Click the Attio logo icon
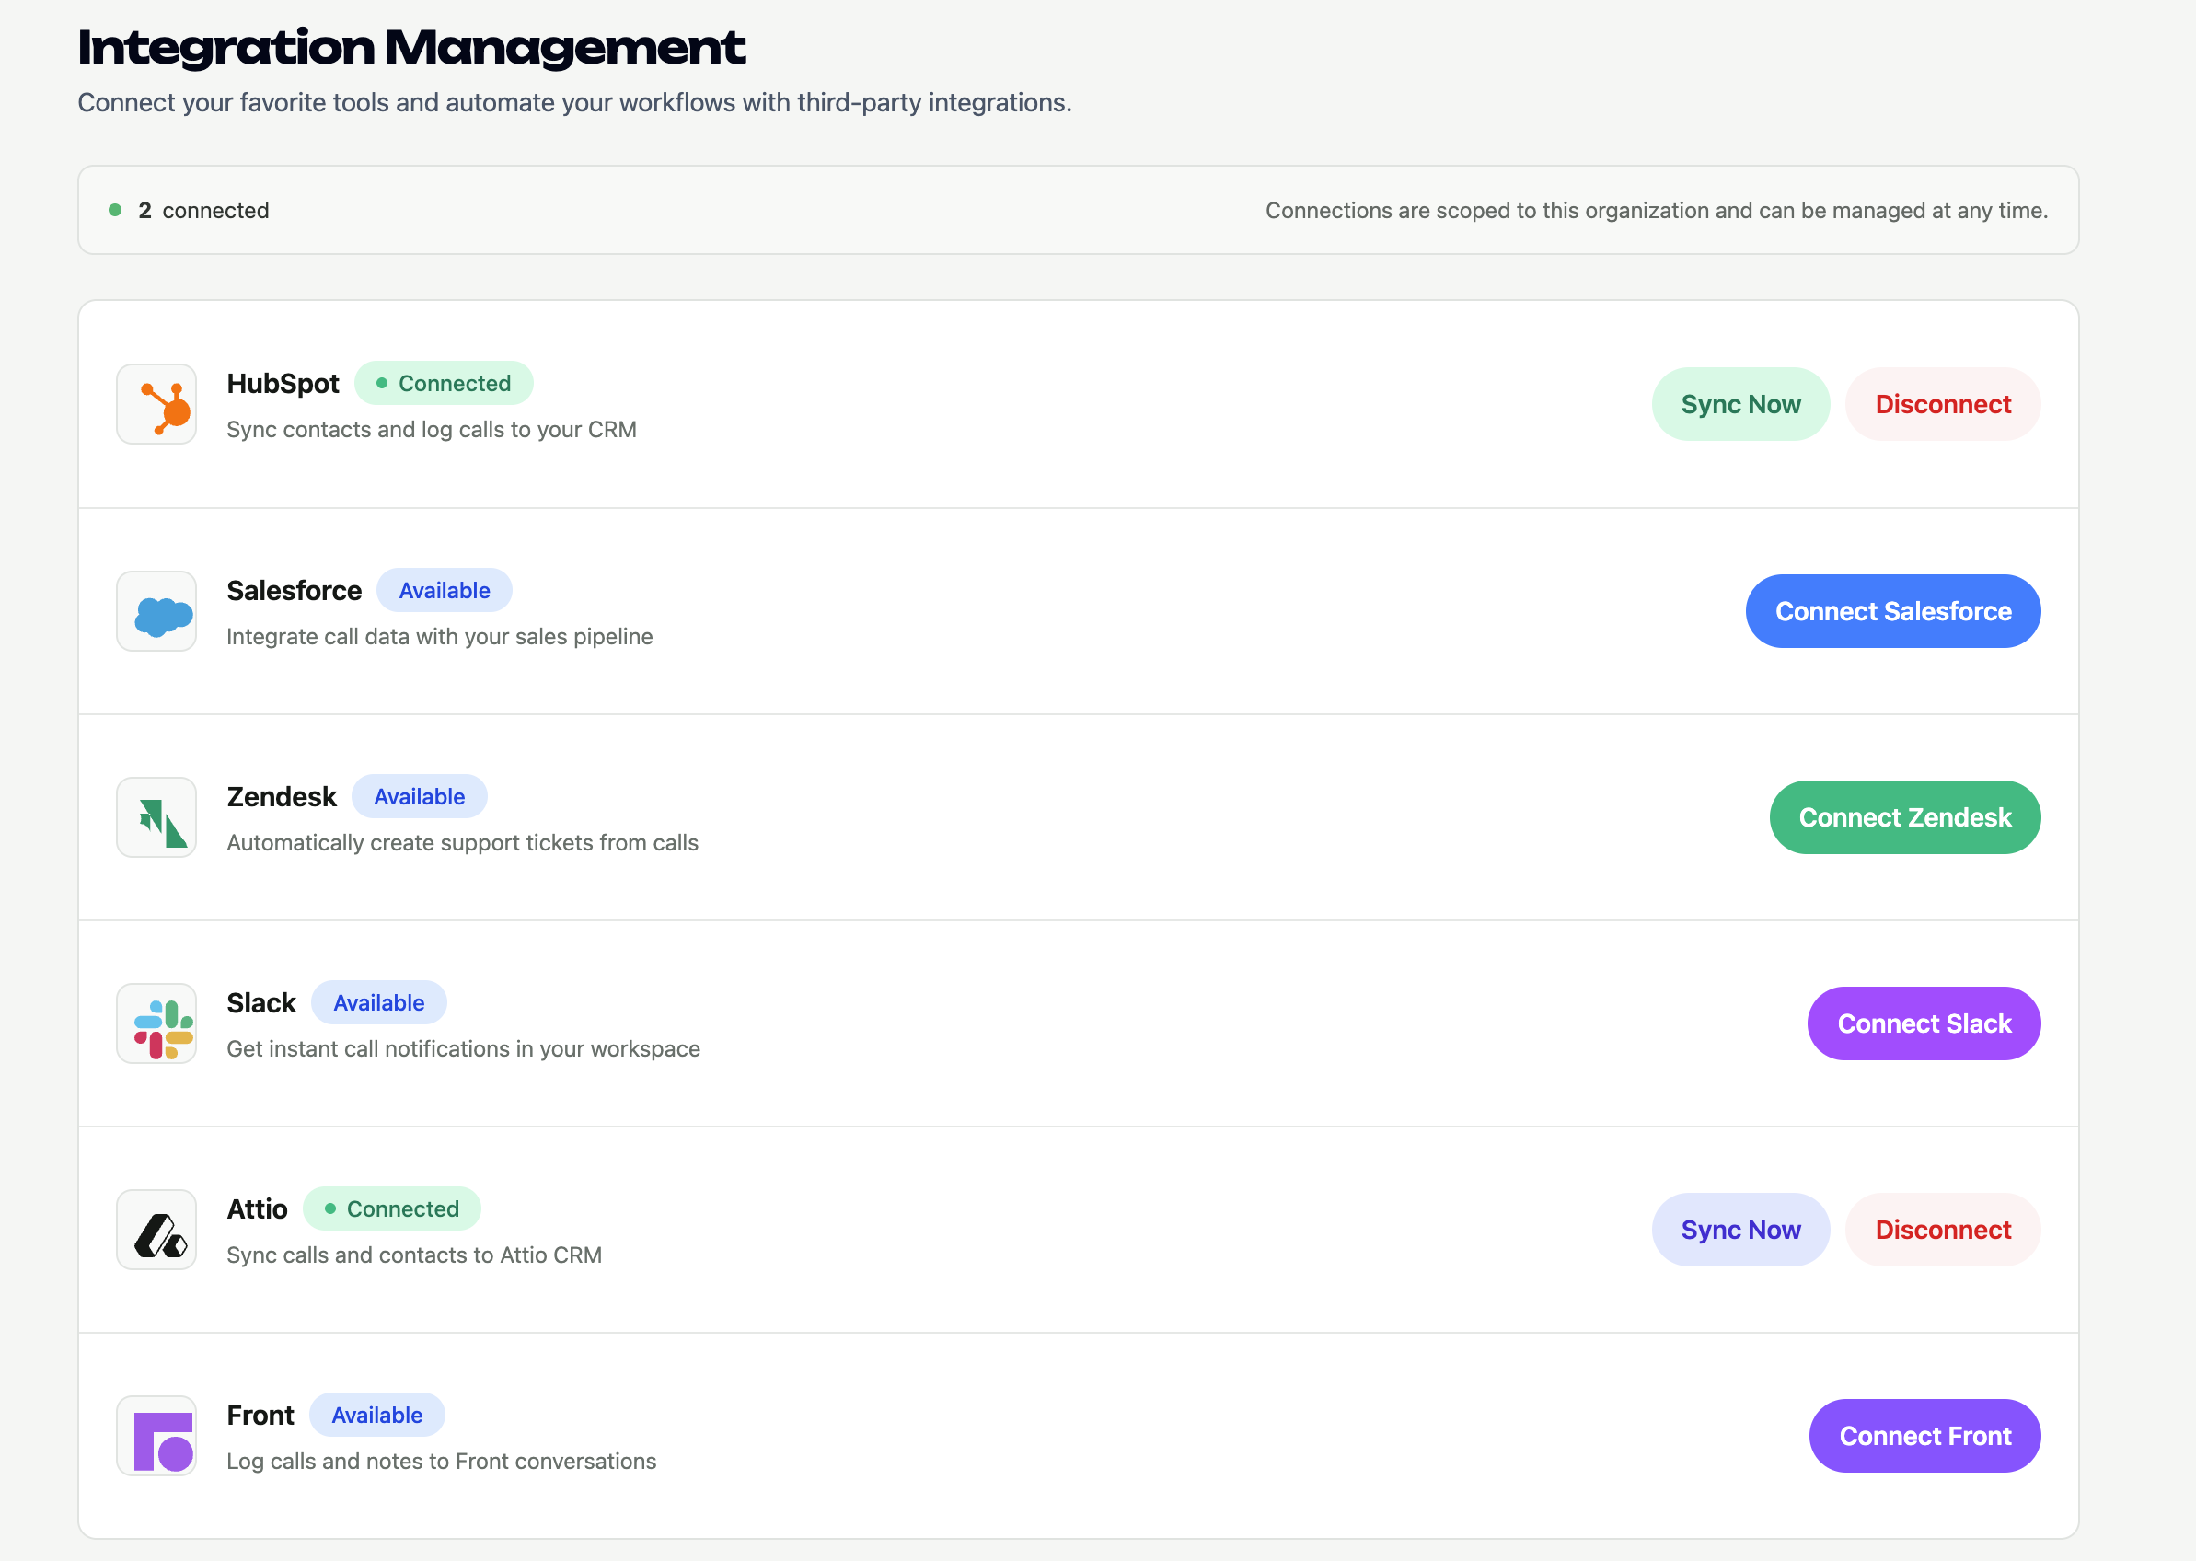Viewport: 2196px width, 1561px height. tap(156, 1230)
